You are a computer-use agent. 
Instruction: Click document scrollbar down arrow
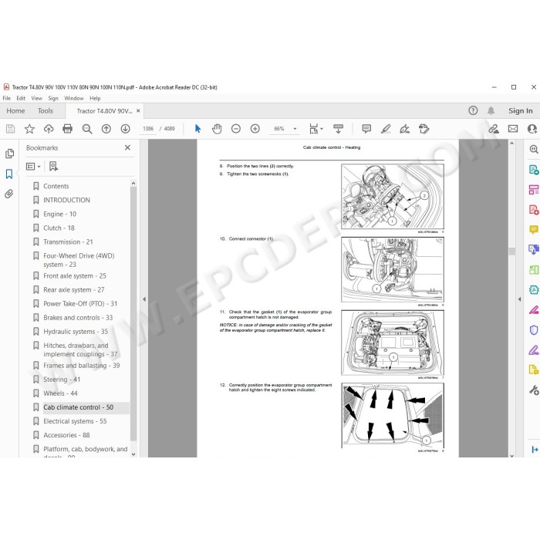pos(511,455)
